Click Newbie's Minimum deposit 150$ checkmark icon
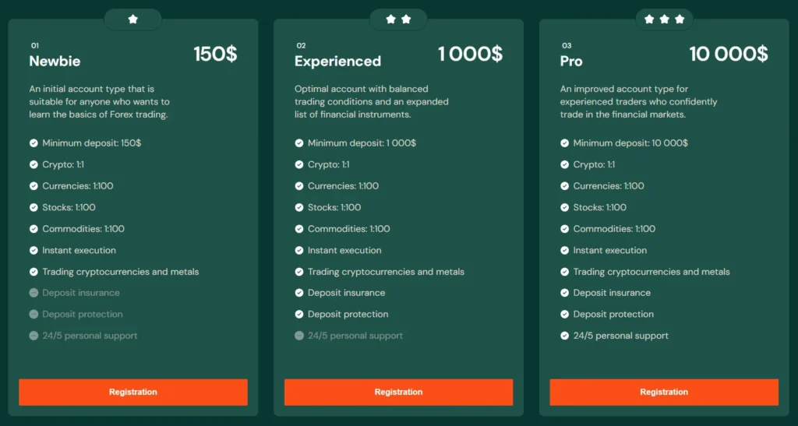This screenshot has height=426, width=798. 34,143
